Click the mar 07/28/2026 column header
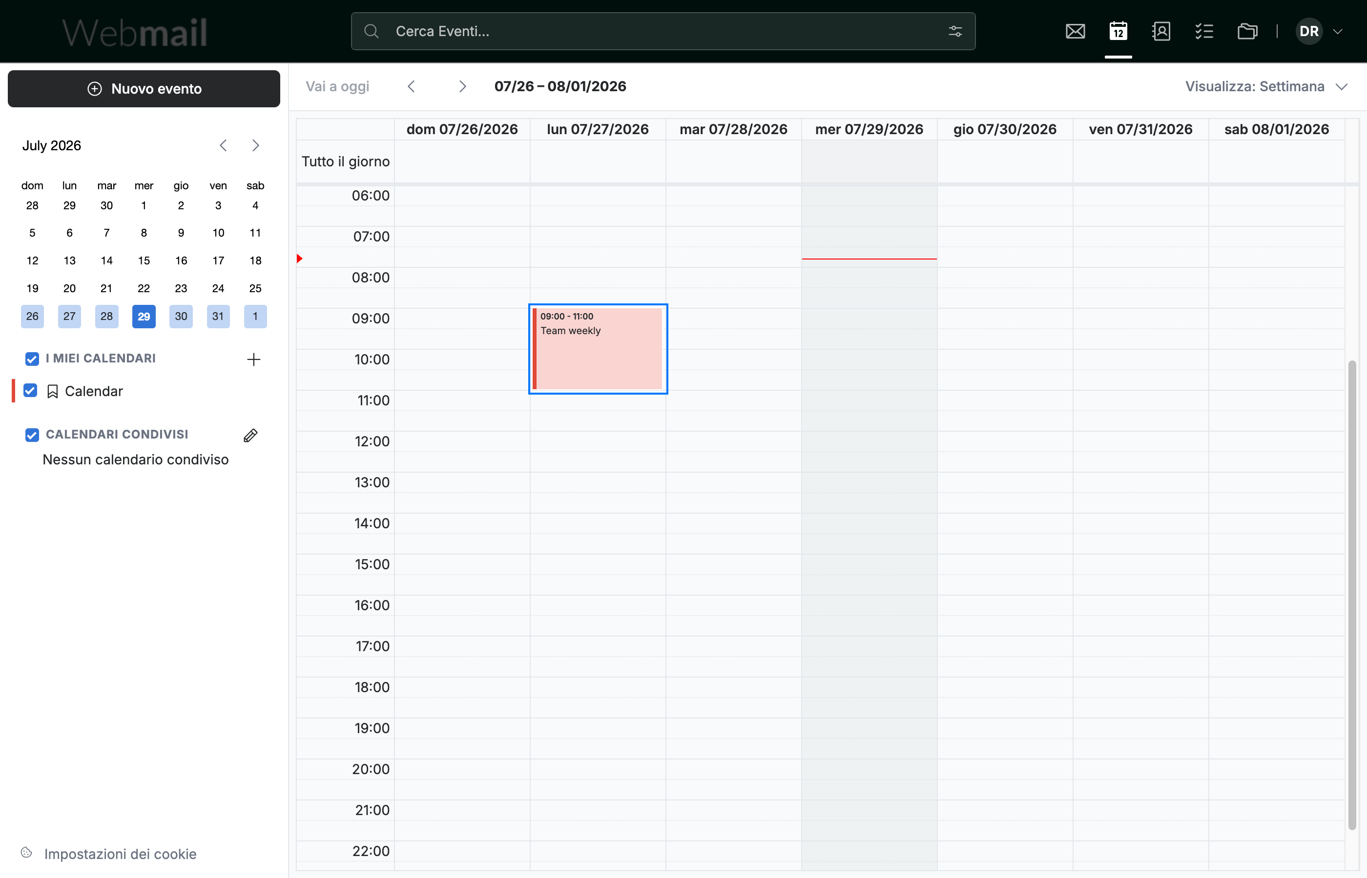Viewport: 1367px width, 878px height. click(733, 129)
